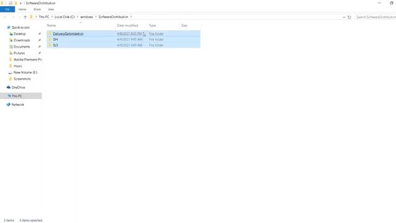Viewport: 396px width, 223px height.
Task: Sort by Date modified column header
Action: [127, 25]
